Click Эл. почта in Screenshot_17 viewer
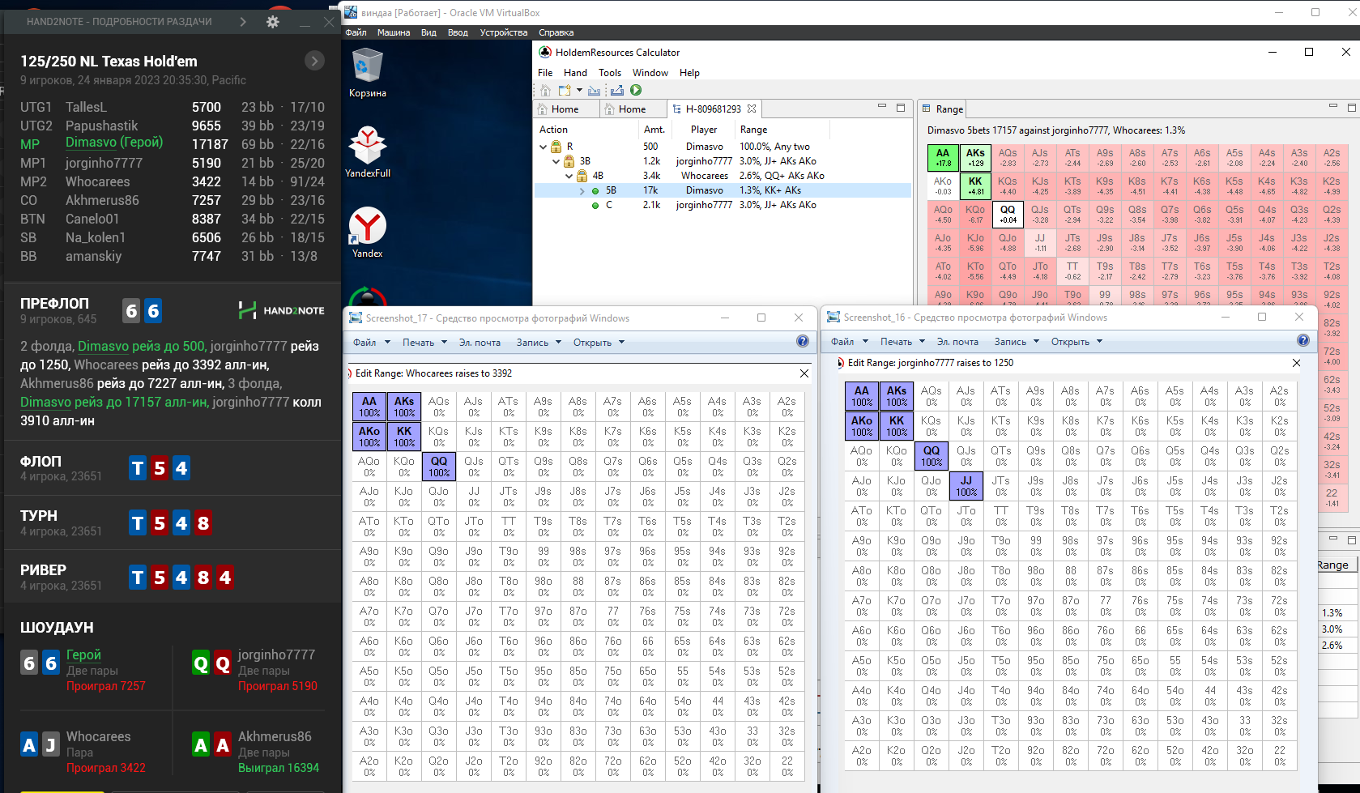Viewport: 1360px width, 793px height. pos(480,343)
